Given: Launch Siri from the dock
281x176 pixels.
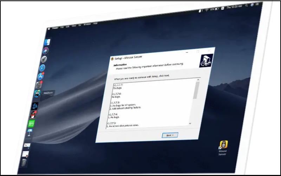Looking at the screenshot, I should [x=46, y=50].
